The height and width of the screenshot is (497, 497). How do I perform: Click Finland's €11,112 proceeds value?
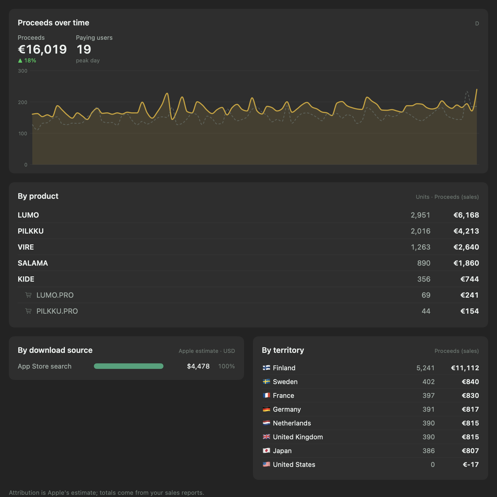[465, 368]
